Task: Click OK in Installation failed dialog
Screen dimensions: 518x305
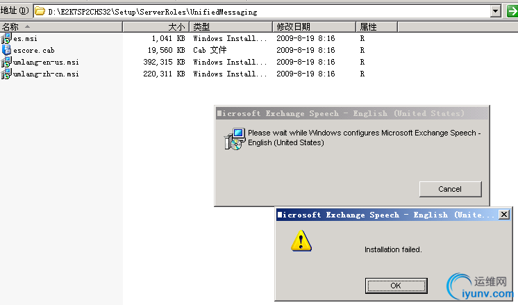Action: 396,286
